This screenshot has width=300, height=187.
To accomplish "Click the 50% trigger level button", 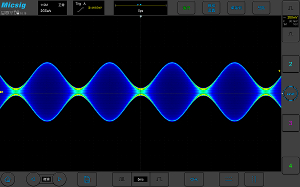I will tap(261, 8).
